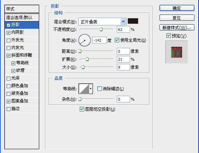The width and height of the screenshot is (199, 153).
Task: Click the contour curve thumbnail
Action: click(x=84, y=88)
